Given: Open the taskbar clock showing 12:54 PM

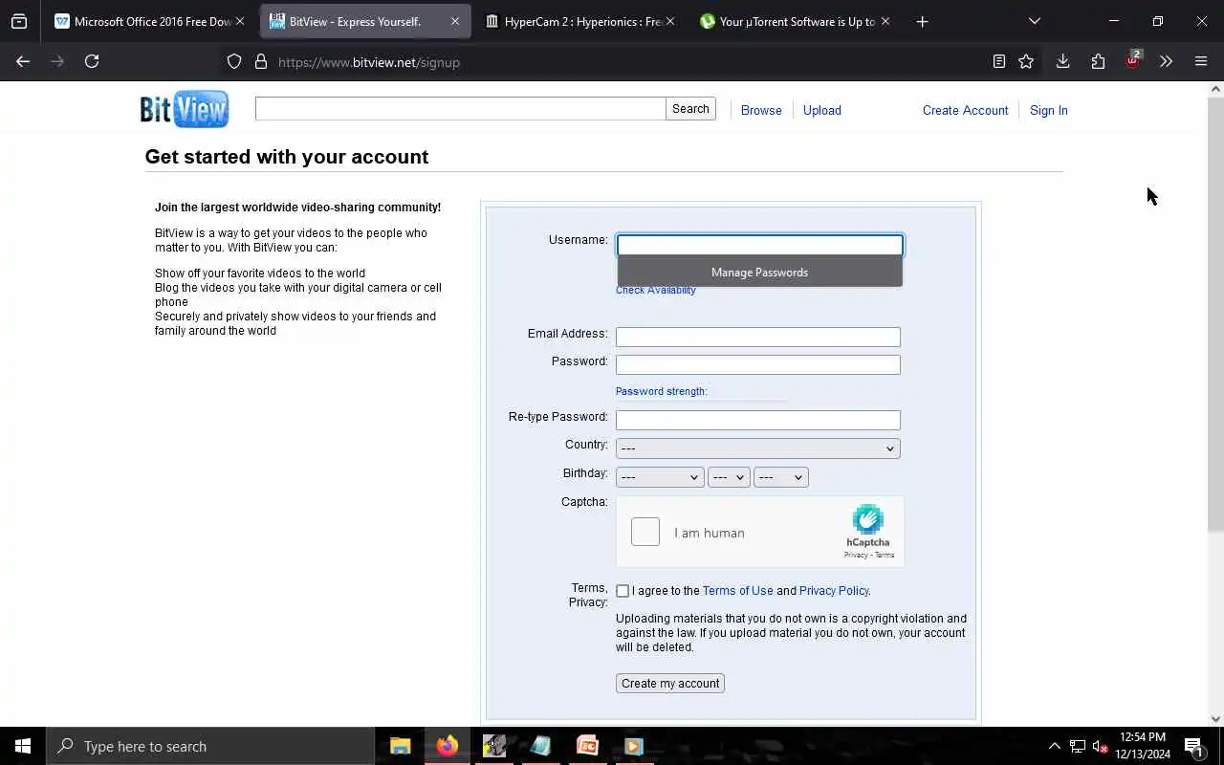Looking at the screenshot, I should [1143, 746].
